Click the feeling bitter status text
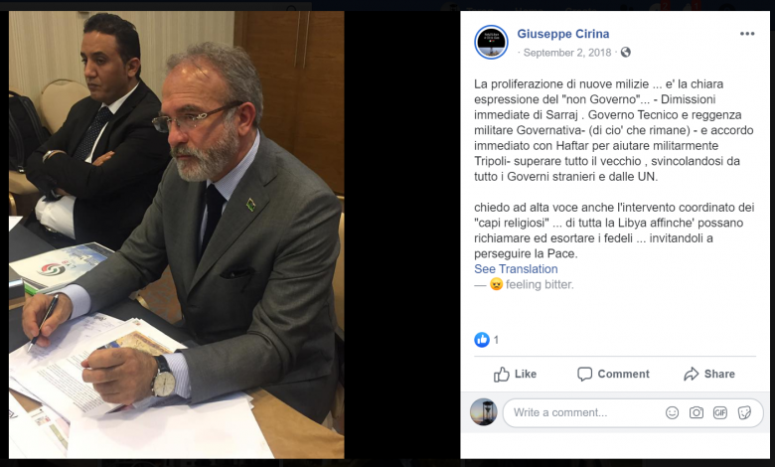 pos(540,284)
